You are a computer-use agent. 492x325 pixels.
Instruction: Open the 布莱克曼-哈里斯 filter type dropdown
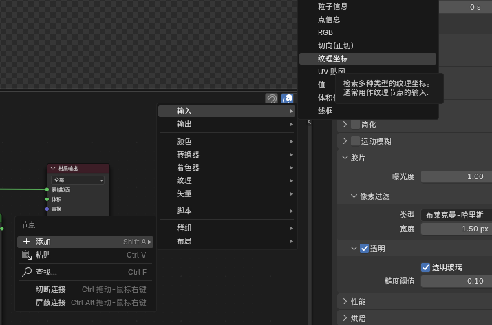tap(456, 215)
